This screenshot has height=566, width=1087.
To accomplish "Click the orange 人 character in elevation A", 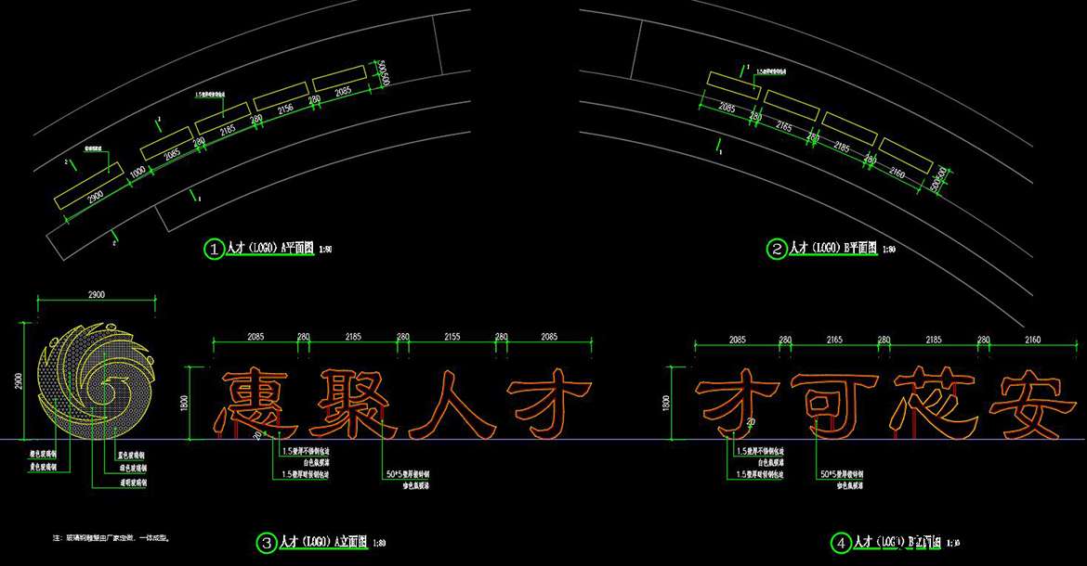I will 450,404.
